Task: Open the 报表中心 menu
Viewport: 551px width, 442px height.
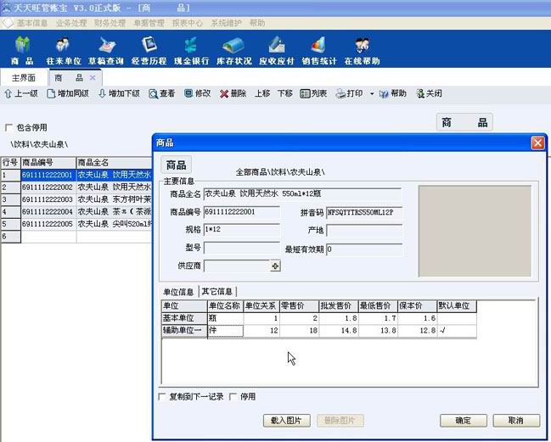Action: pos(188,23)
